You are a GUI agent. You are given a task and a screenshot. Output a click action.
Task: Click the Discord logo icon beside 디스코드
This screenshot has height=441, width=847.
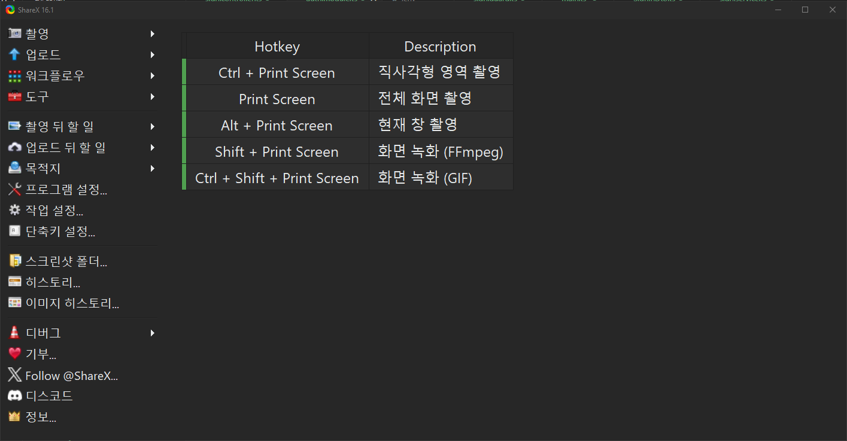[x=15, y=396]
